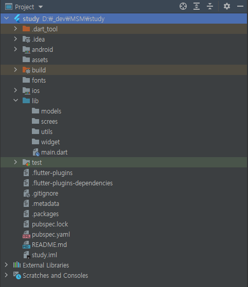Image resolution: width=248 pixels, height=287 pixels.
Task: Expand the .dart_tool folder
Action: point(15,29)
